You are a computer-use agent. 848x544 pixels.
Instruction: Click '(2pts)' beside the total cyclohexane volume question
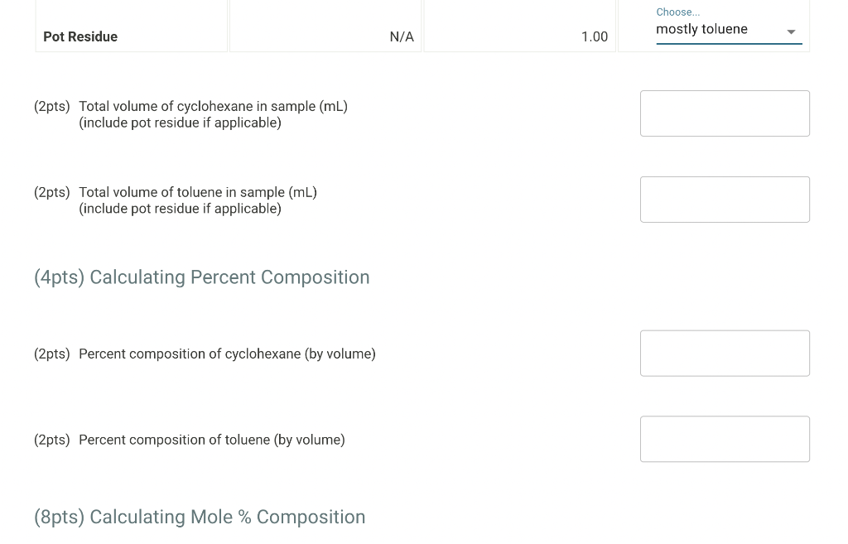point(51,106)
